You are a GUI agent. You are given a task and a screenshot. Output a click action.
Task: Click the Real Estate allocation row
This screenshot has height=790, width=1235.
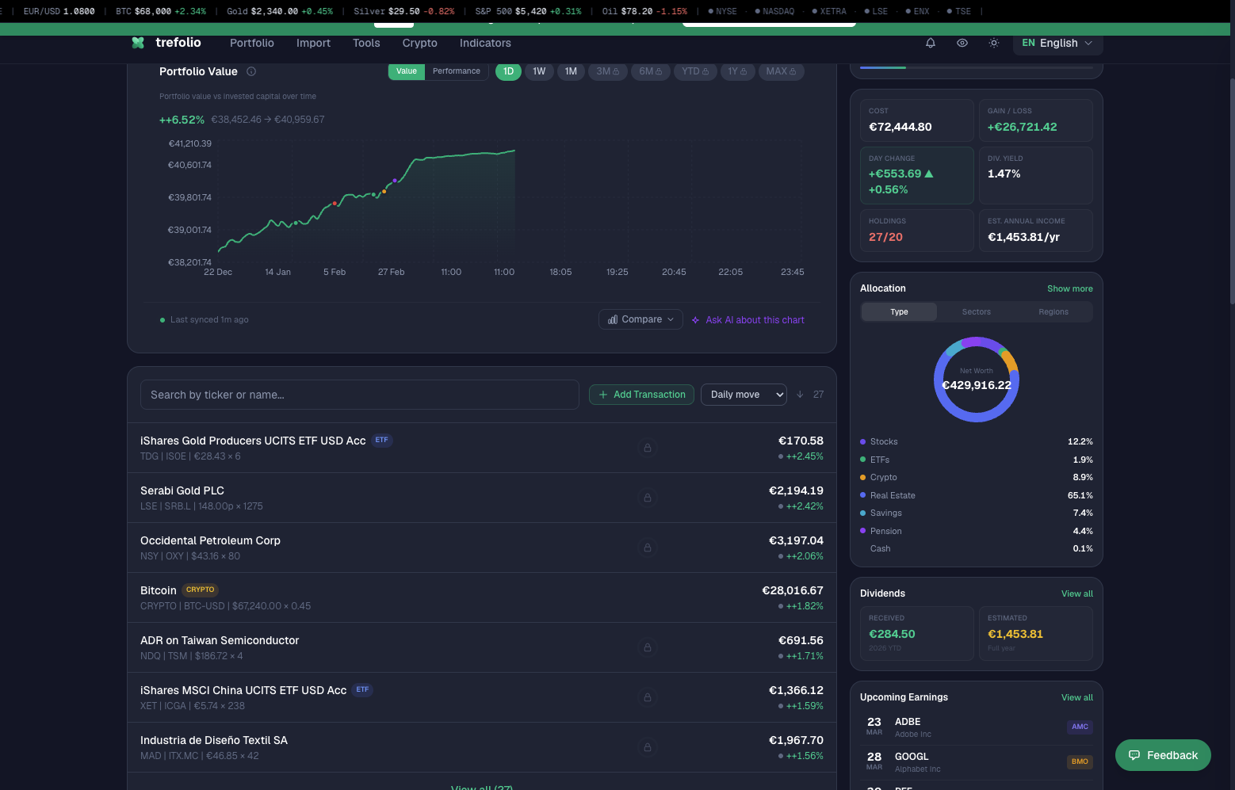977,495
